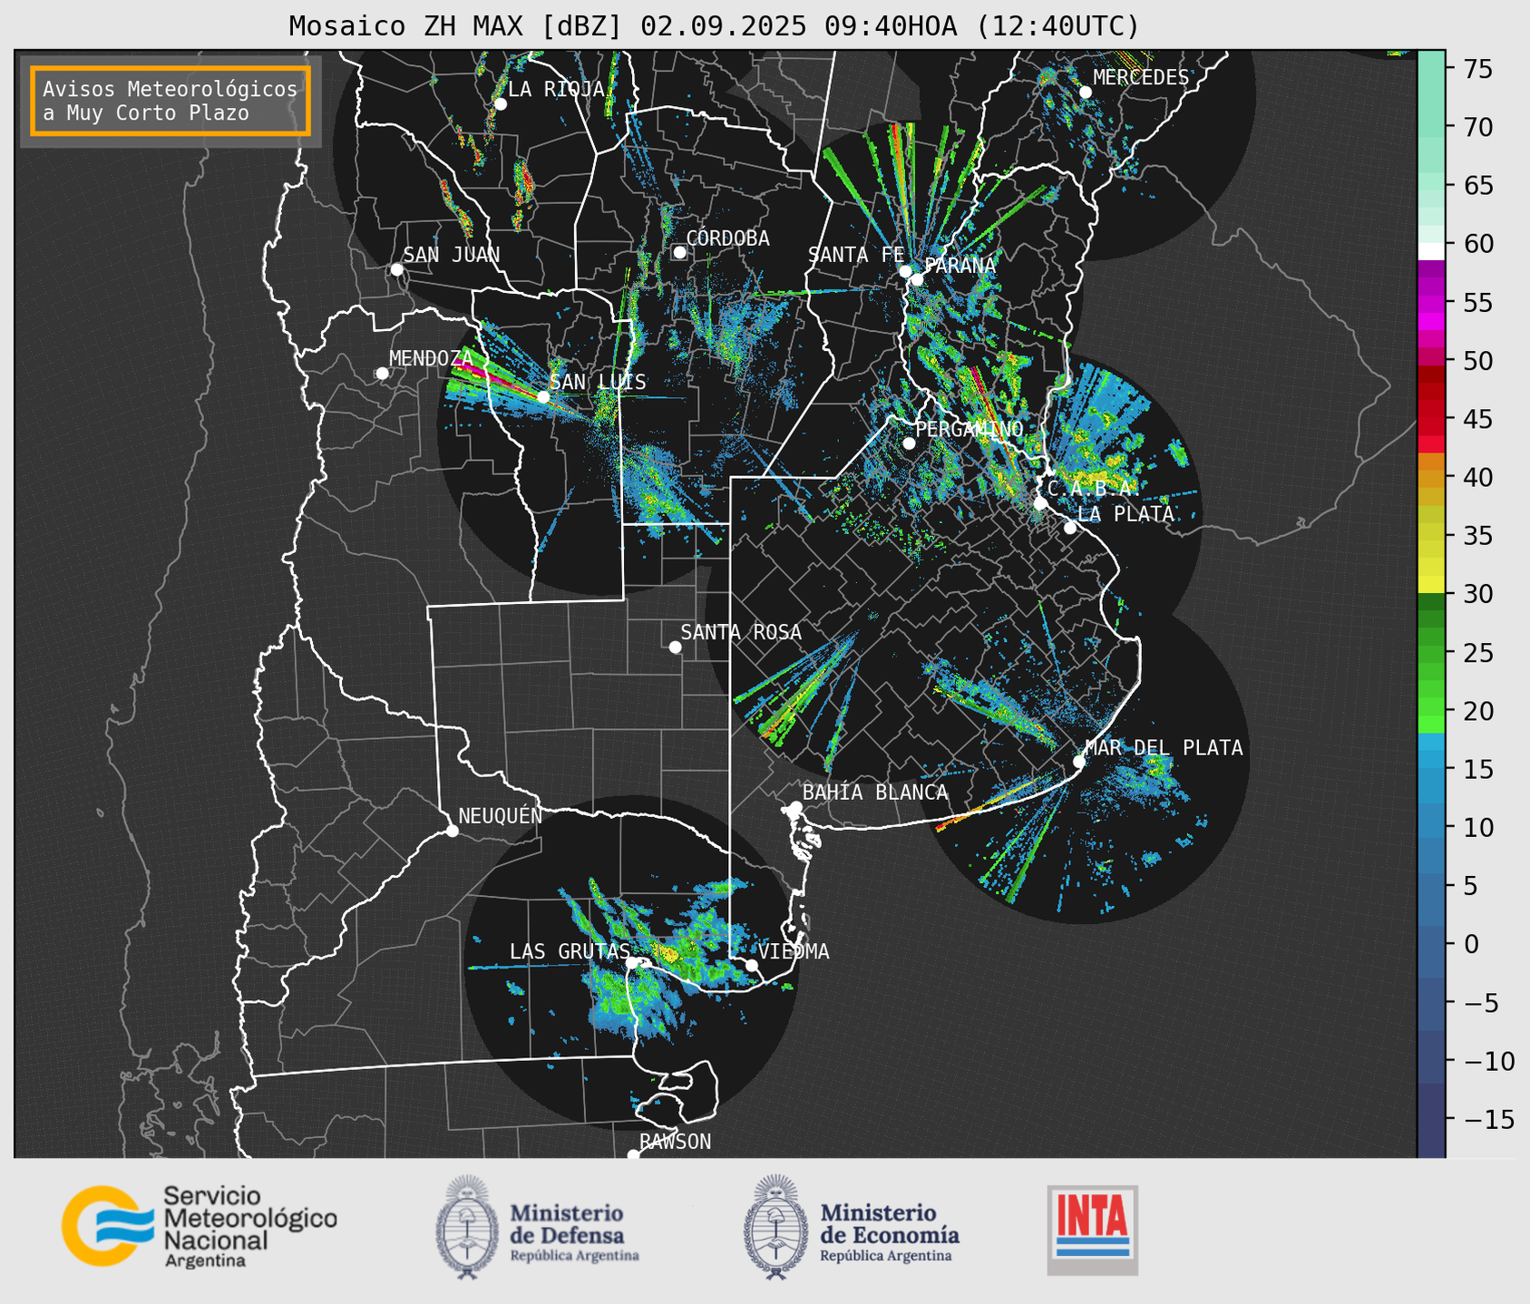The image size is (1530, 1304).
Task: Click the dark -15 dBZ color band
Action: tap(1431, 1119)
